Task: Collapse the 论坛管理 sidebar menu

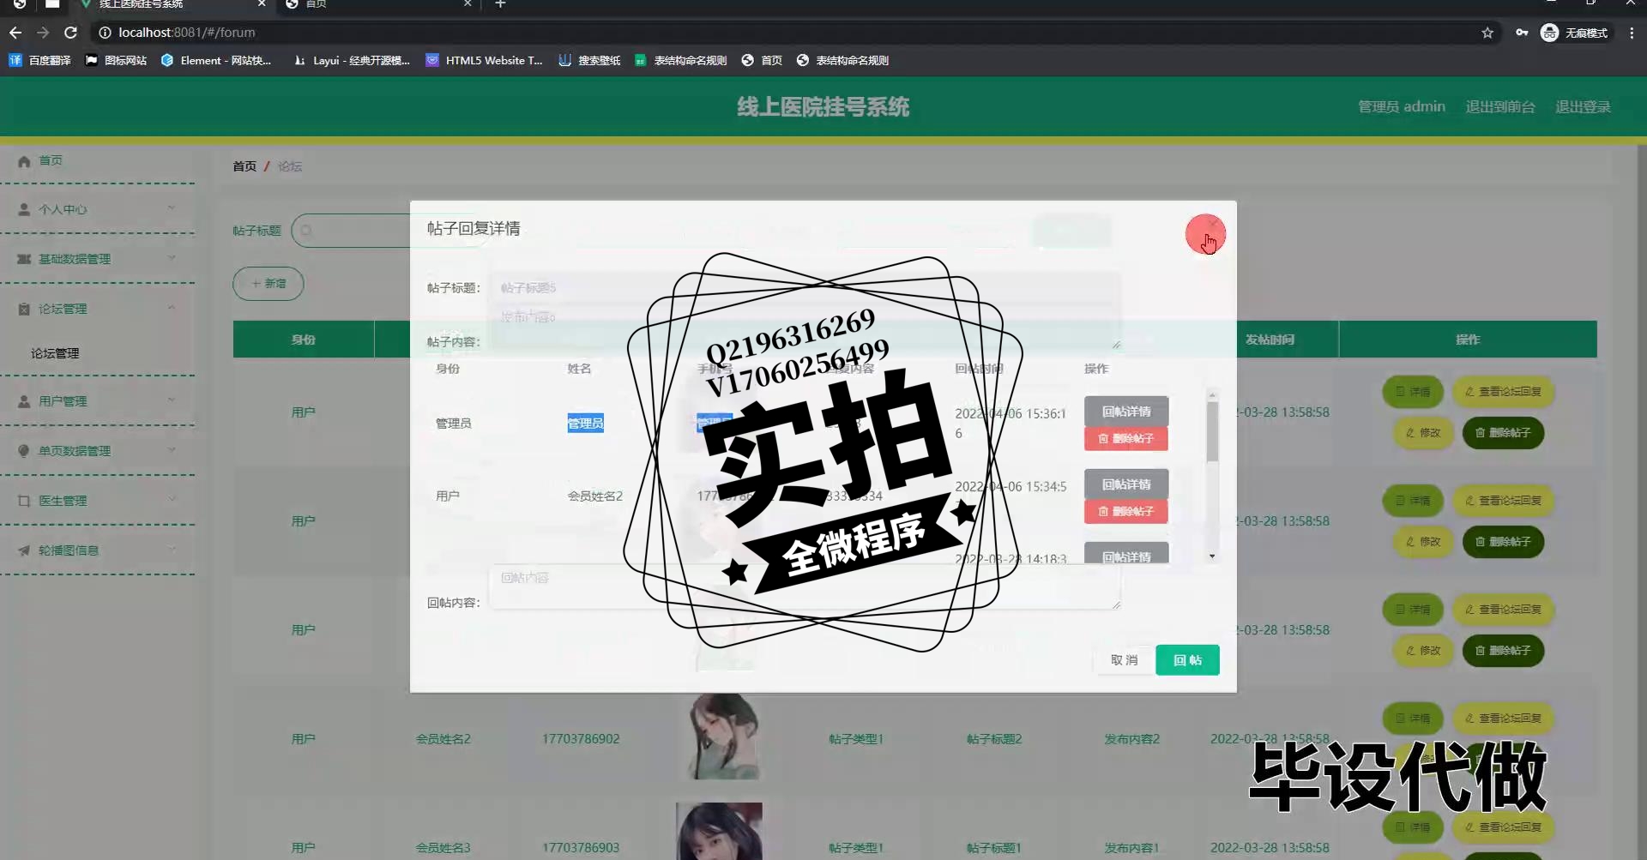Action: point(98,309)
